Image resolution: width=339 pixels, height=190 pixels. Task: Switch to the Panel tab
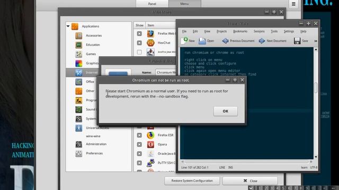pos(152,4)
